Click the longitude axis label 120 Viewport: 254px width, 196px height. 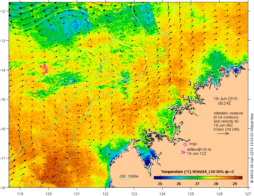[x=48, y=194]
